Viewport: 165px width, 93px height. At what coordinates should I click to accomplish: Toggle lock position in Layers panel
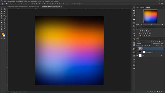pos(146,46)
